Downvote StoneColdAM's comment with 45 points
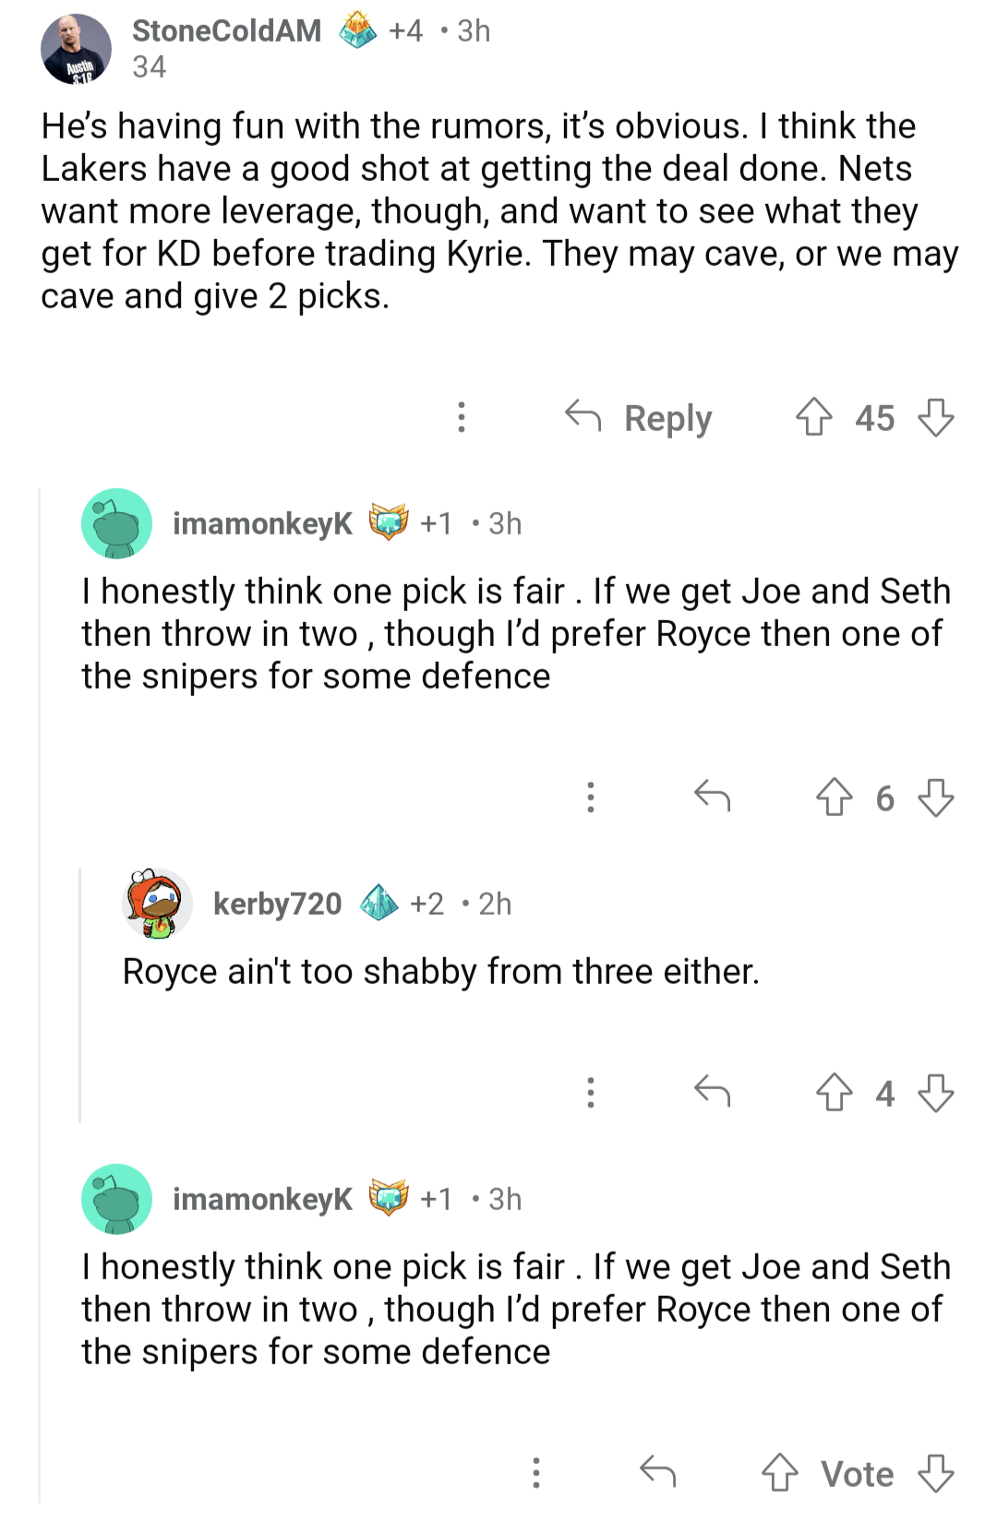 (x=935, y=417)
